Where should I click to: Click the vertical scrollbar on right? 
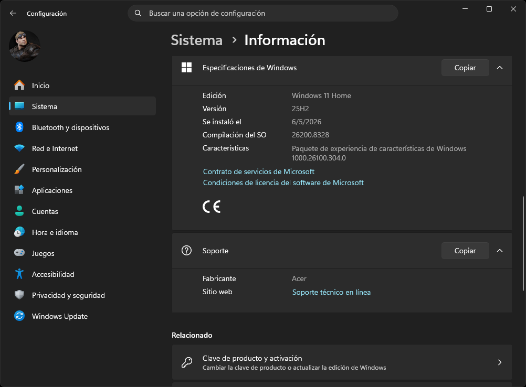(x=523, y=243)
